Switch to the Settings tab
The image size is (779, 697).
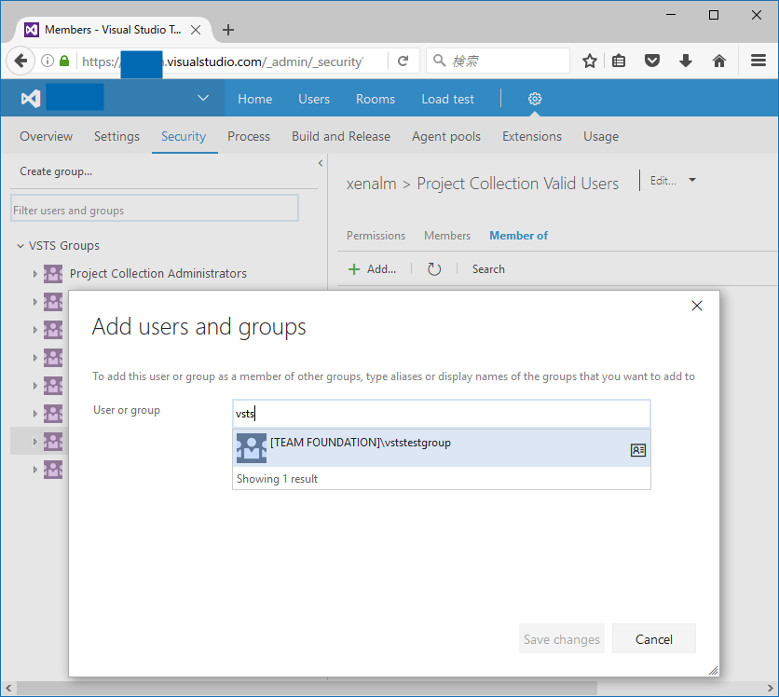coord(116,136)
